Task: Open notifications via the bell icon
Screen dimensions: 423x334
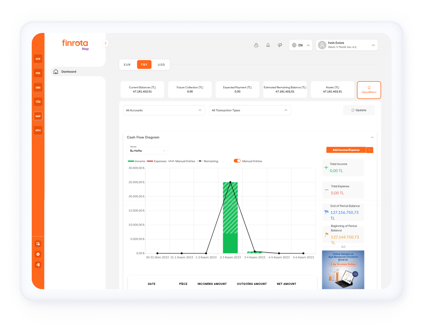Action: 268,45
